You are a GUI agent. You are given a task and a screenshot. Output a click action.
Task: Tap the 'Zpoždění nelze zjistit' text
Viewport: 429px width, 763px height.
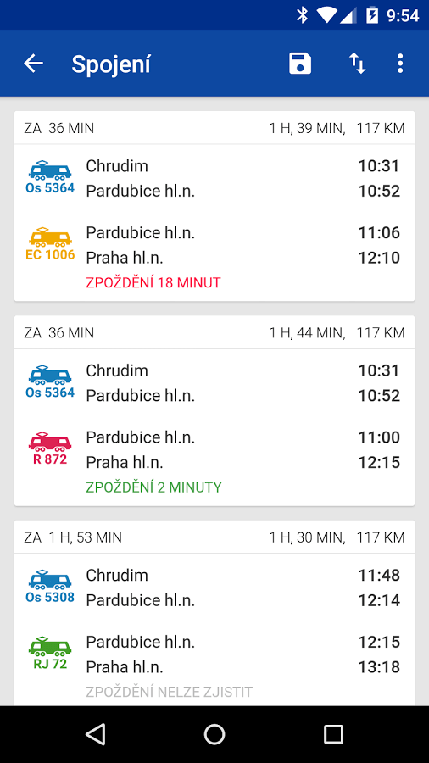click(x=170, y=692)
